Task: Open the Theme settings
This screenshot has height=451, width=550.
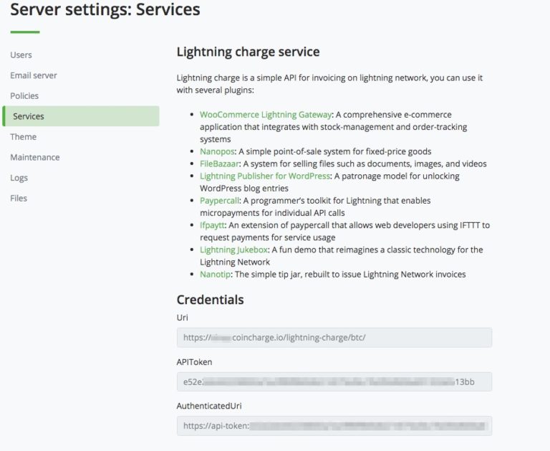Action: point(23,137)
